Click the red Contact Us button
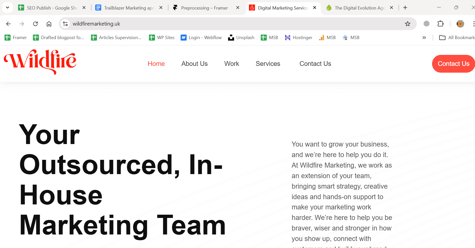This screenshot has width=475, height=248. [x=453, y=64]
